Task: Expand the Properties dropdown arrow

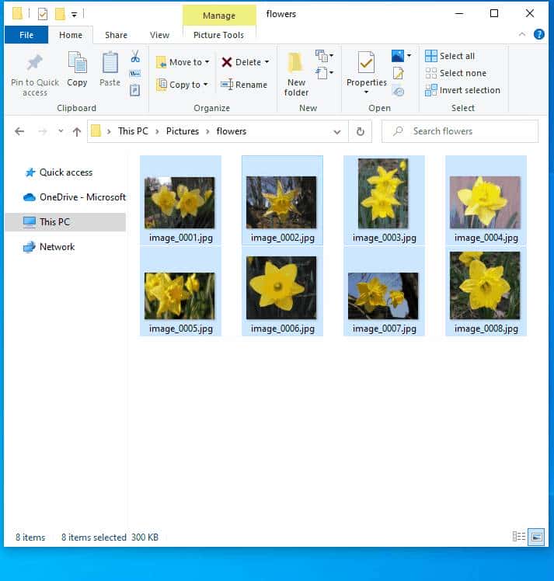Action: (x=366, y=92)
